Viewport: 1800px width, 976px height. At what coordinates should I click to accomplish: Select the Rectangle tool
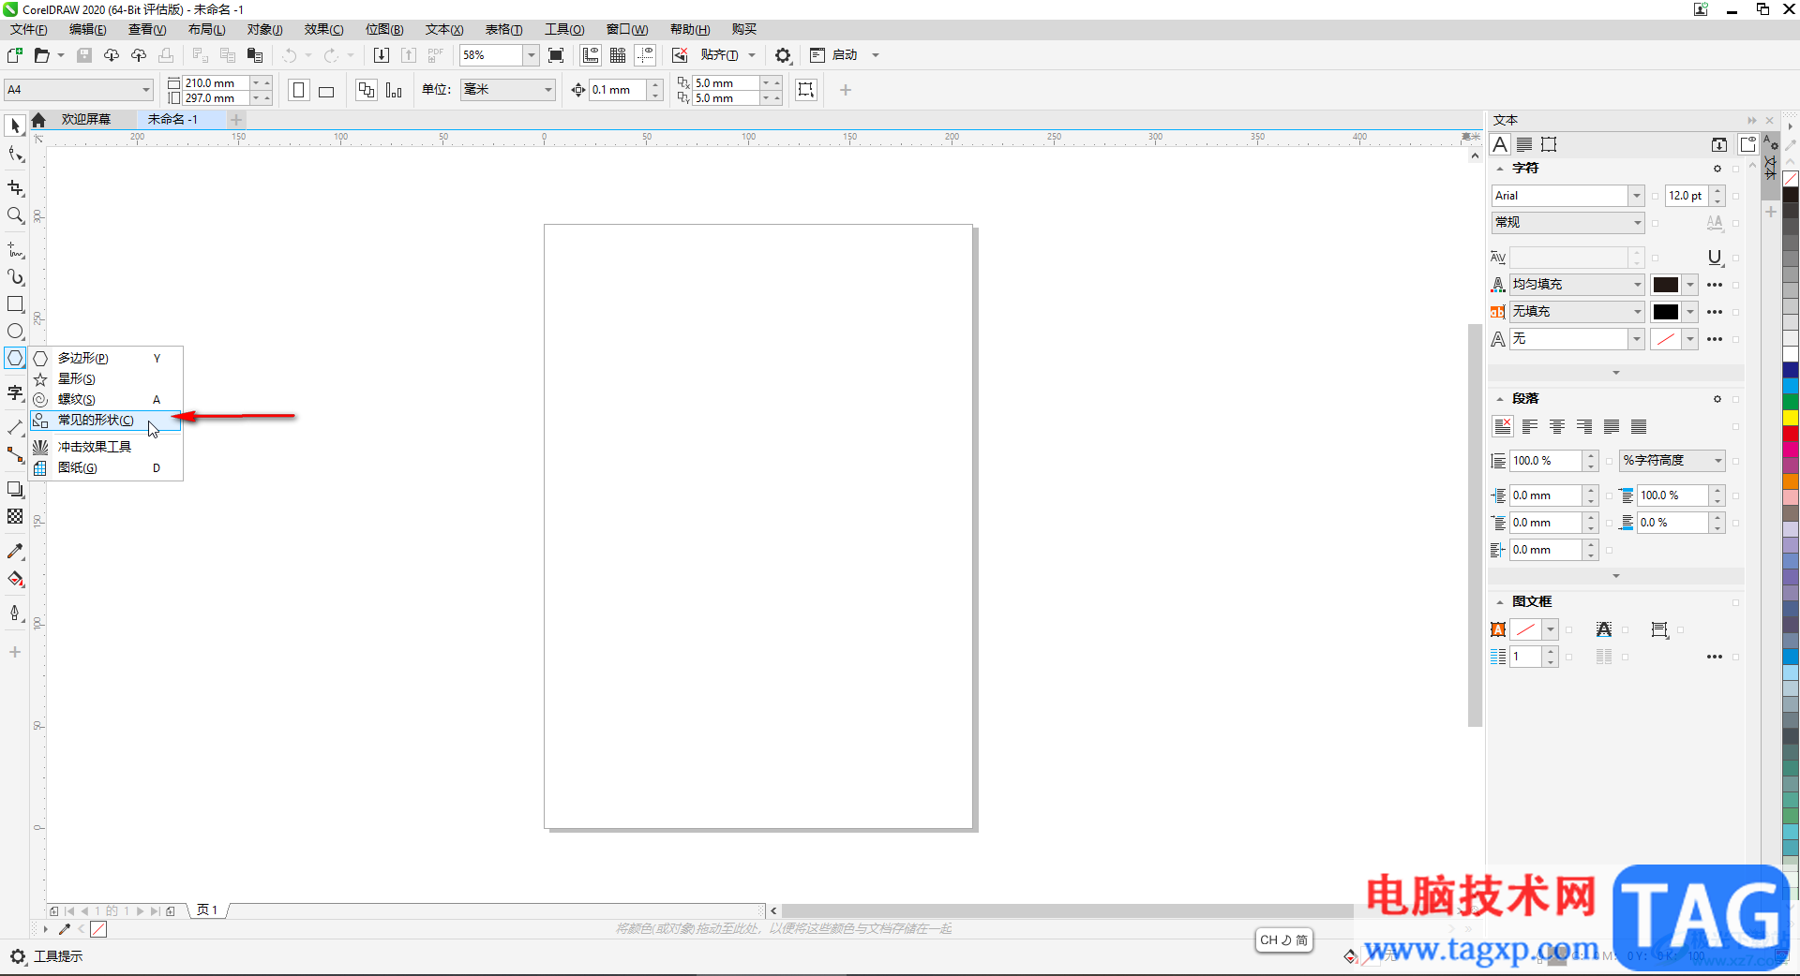tap(15, 304)
